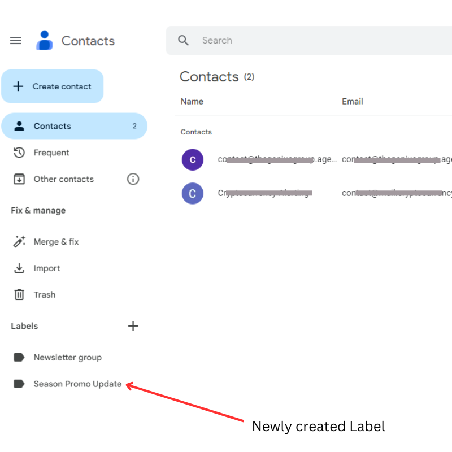The image size is (452, 452).
Task: Select Contacts in the sidebar
Action: pos(75,126)
